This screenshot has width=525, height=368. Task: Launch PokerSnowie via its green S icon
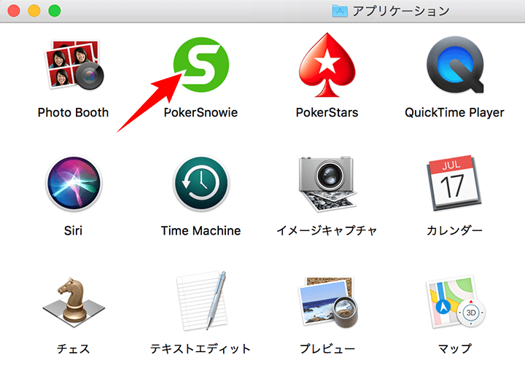coord(201,65)
